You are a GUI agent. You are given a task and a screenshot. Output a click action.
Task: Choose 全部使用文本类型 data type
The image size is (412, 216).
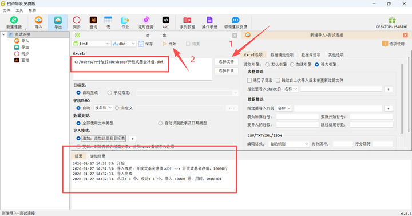click(x=78, y=123)
